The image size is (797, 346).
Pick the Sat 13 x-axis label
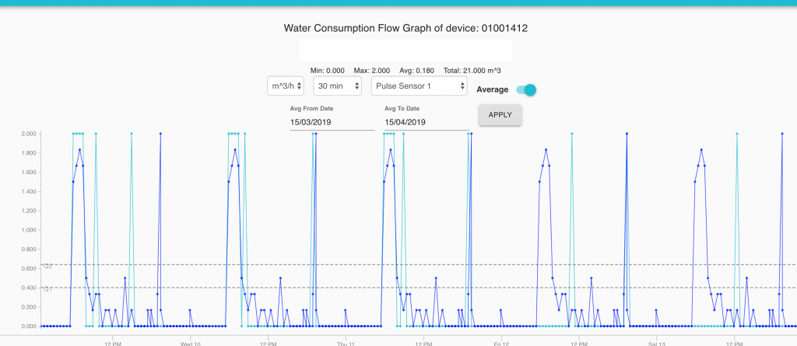tap(657, 342)
